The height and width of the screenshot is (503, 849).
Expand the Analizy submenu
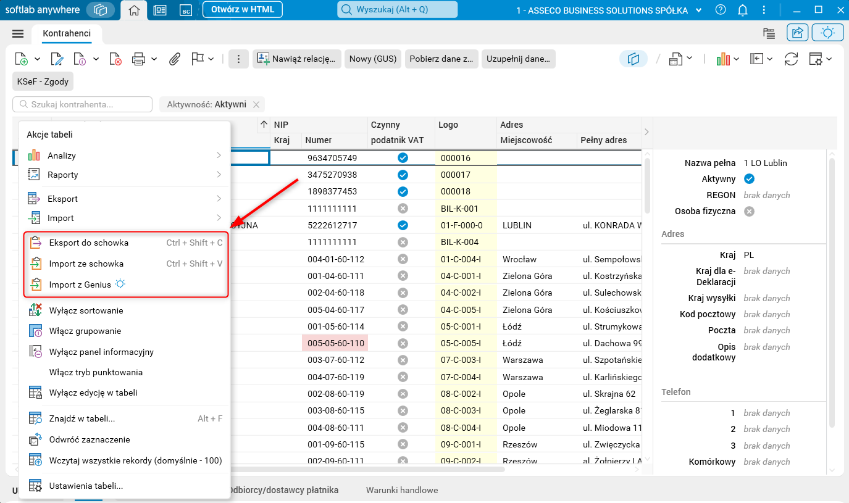click(x=124, y=156)
